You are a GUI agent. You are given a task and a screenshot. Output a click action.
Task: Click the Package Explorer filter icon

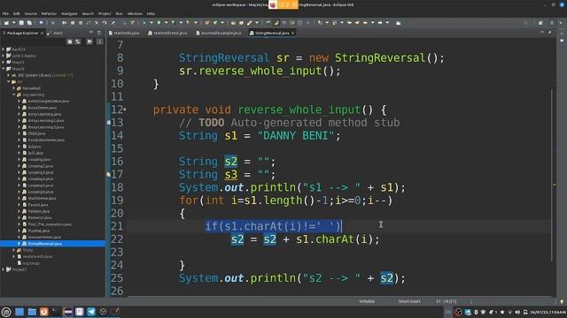coord(89,42)
